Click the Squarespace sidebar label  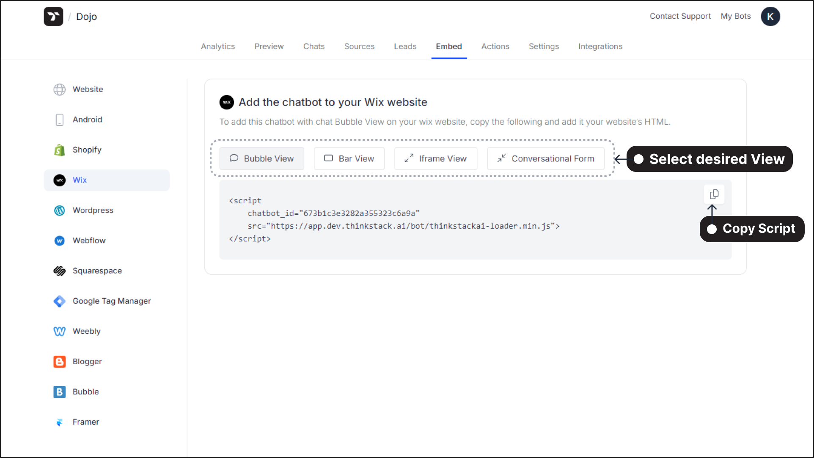tap(97, 271)
